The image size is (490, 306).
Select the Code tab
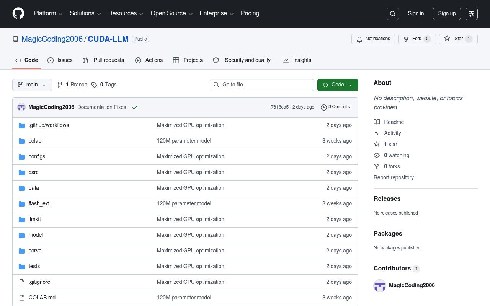(27, 60)
